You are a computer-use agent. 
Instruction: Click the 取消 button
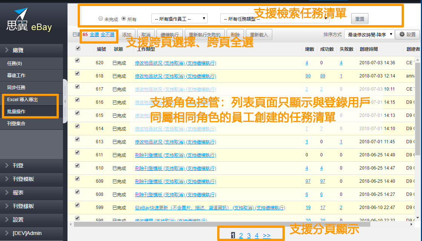pyautogui.click(x=146, y=35)
